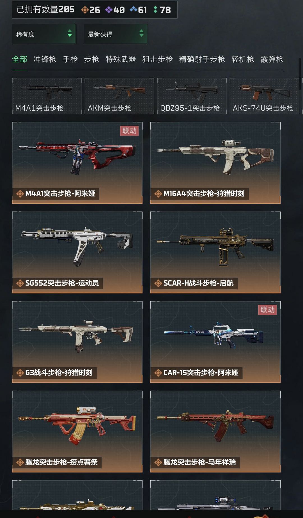
Task: Select the 霰弹枪 category tab
Action: [272, 59]
